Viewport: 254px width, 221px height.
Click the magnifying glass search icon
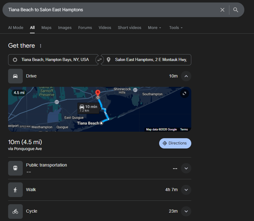click(236, 10)
